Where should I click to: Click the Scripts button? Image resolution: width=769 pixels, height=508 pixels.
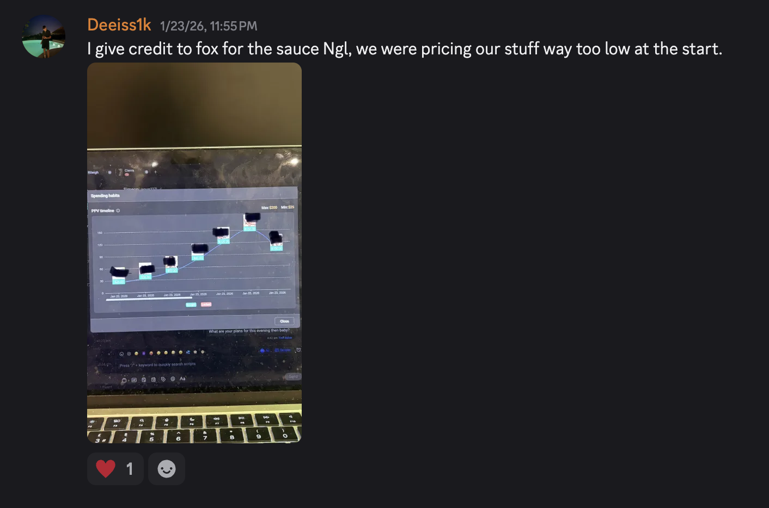pos(283,350)
